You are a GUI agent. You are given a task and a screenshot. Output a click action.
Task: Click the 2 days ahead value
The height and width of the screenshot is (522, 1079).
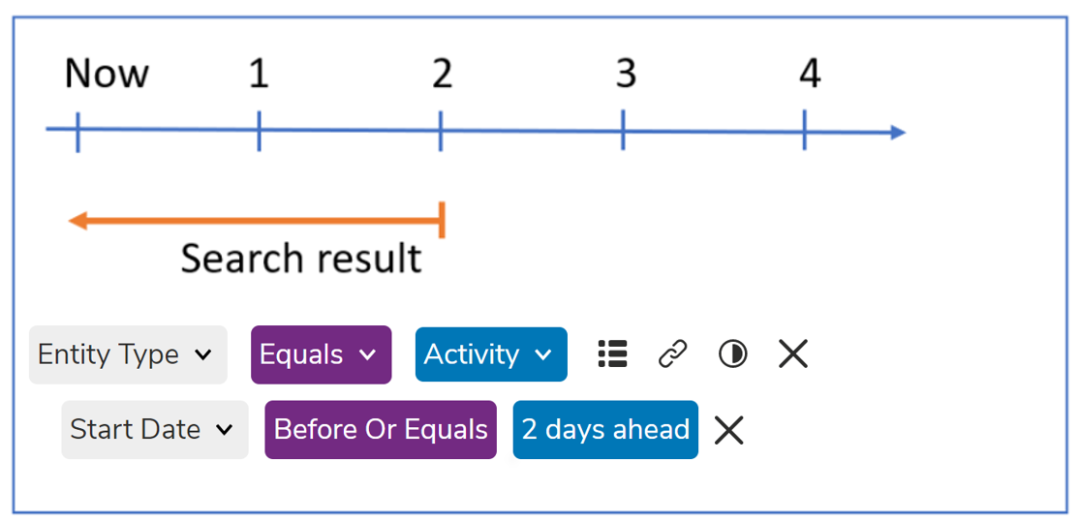point(605,430)
